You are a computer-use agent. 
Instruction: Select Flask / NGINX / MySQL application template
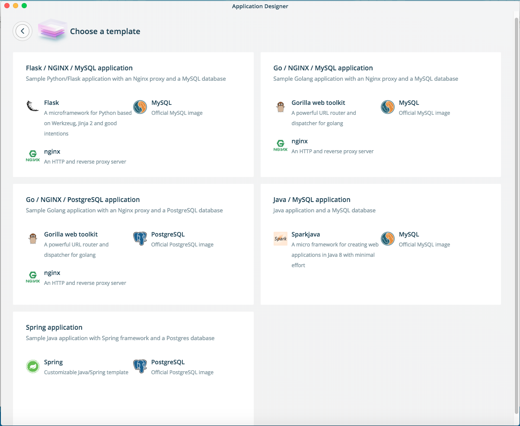point(79,68)
